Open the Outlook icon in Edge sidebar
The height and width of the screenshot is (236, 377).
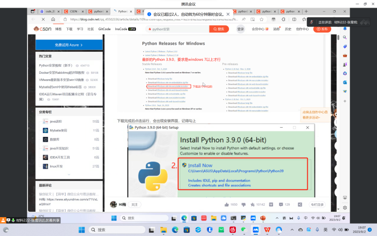[345, 82]
